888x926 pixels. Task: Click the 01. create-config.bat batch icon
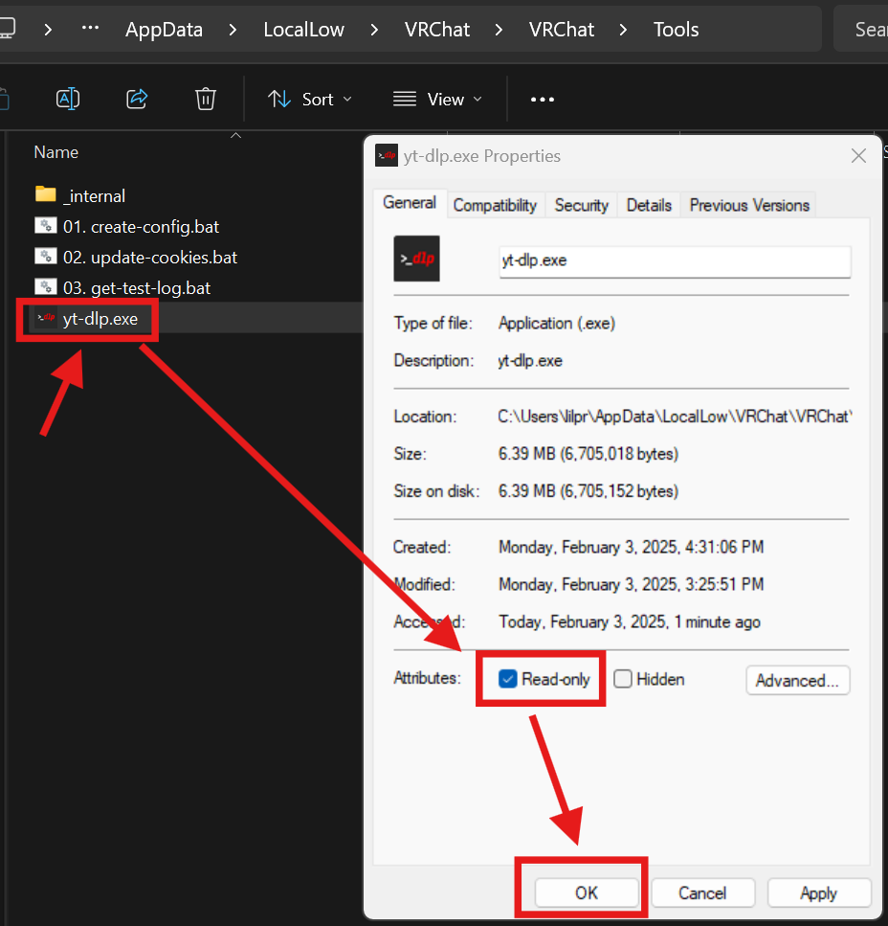pyautogui.click(x=46, y=226)
